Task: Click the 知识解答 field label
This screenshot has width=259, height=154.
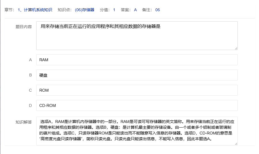Action: pos(24,122)
